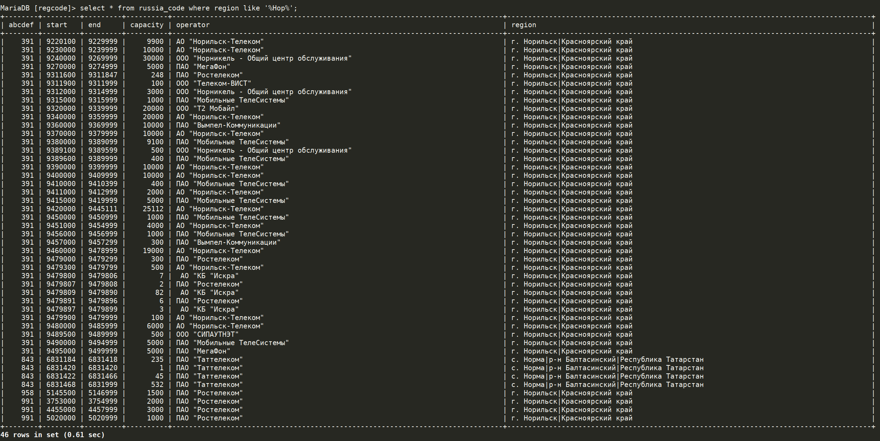Click end value 4457999
Viewport: 880px width, 441px height.
coord(103,410)
